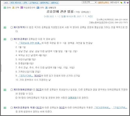Open the 법령비교 tab
Image resolution: width=130 pixels, height=116 pixels.
(55, 3)
